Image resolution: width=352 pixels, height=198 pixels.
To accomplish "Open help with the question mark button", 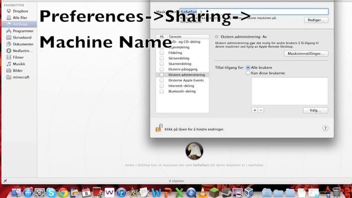I will tap(325, 128).
